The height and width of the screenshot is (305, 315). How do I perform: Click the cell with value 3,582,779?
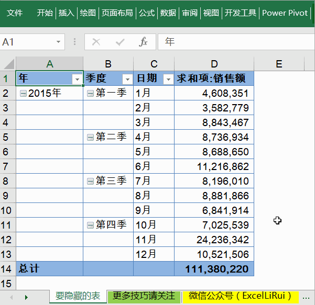214,108
